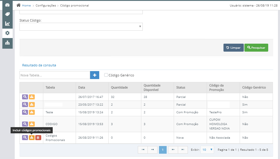280x159 pixels.
Task: Go to the last results page
Action: pos(183,150)
